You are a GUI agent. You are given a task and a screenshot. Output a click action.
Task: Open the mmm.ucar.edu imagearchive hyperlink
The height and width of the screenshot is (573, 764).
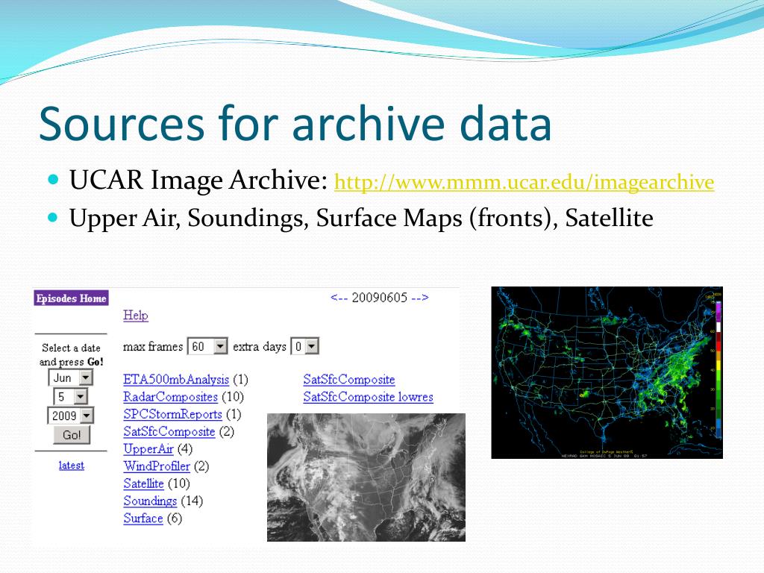coord(524,182)
